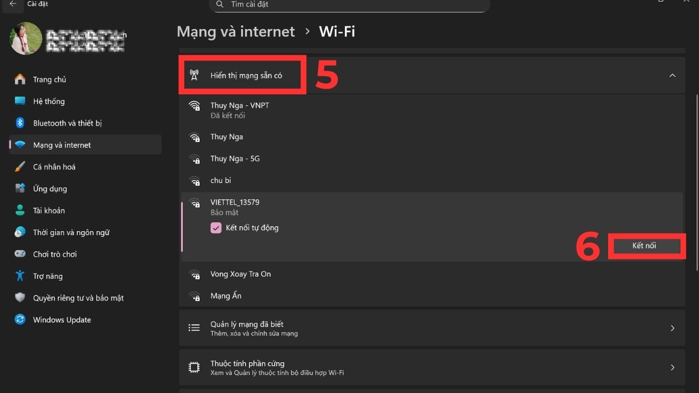Image resolution: width=699 pixels, height=393 pixels.
Task: Expand Thuộc tính phần cứng details
Action: coord(673,367)
